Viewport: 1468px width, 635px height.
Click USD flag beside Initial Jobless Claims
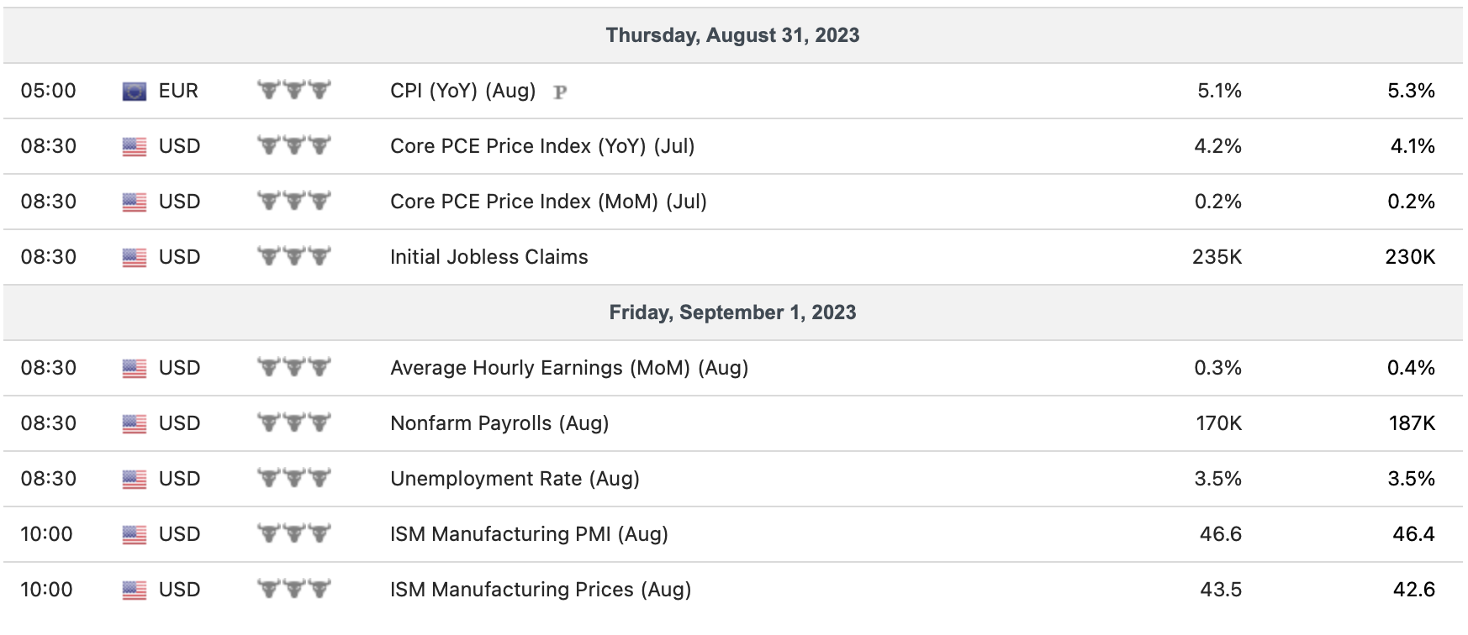point(135,257)
